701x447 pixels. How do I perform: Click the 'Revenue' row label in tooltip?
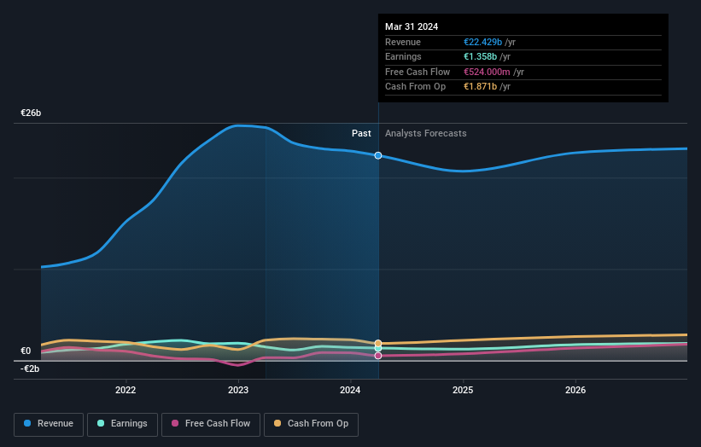point(403,42)
